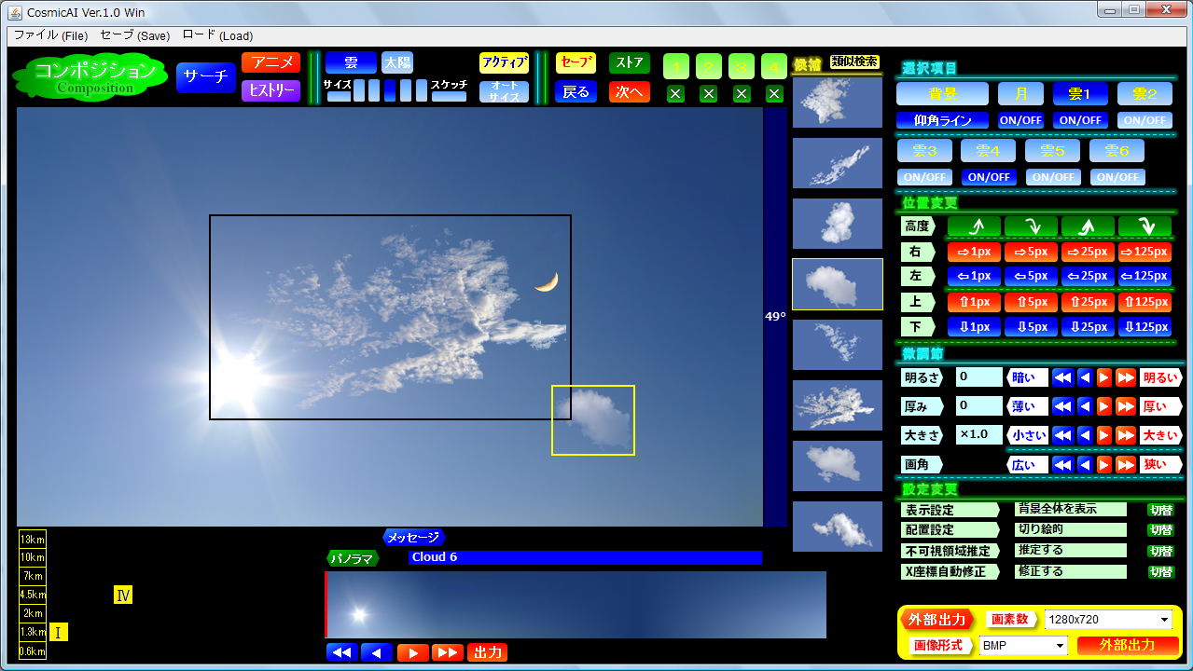Click thickness single-step decrease arrow
The image size is (1193, 671).
coord(1085,406)
